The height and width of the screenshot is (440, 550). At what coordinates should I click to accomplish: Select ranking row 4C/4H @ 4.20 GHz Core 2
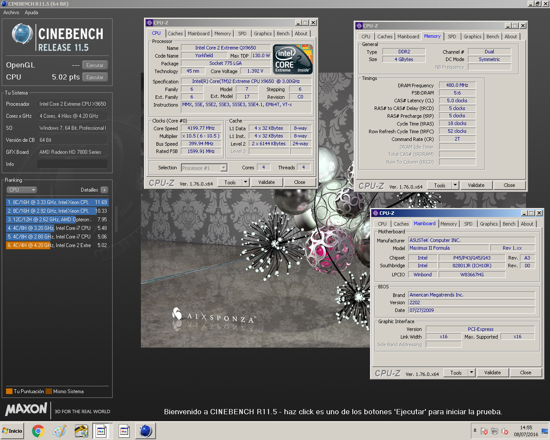57,245
